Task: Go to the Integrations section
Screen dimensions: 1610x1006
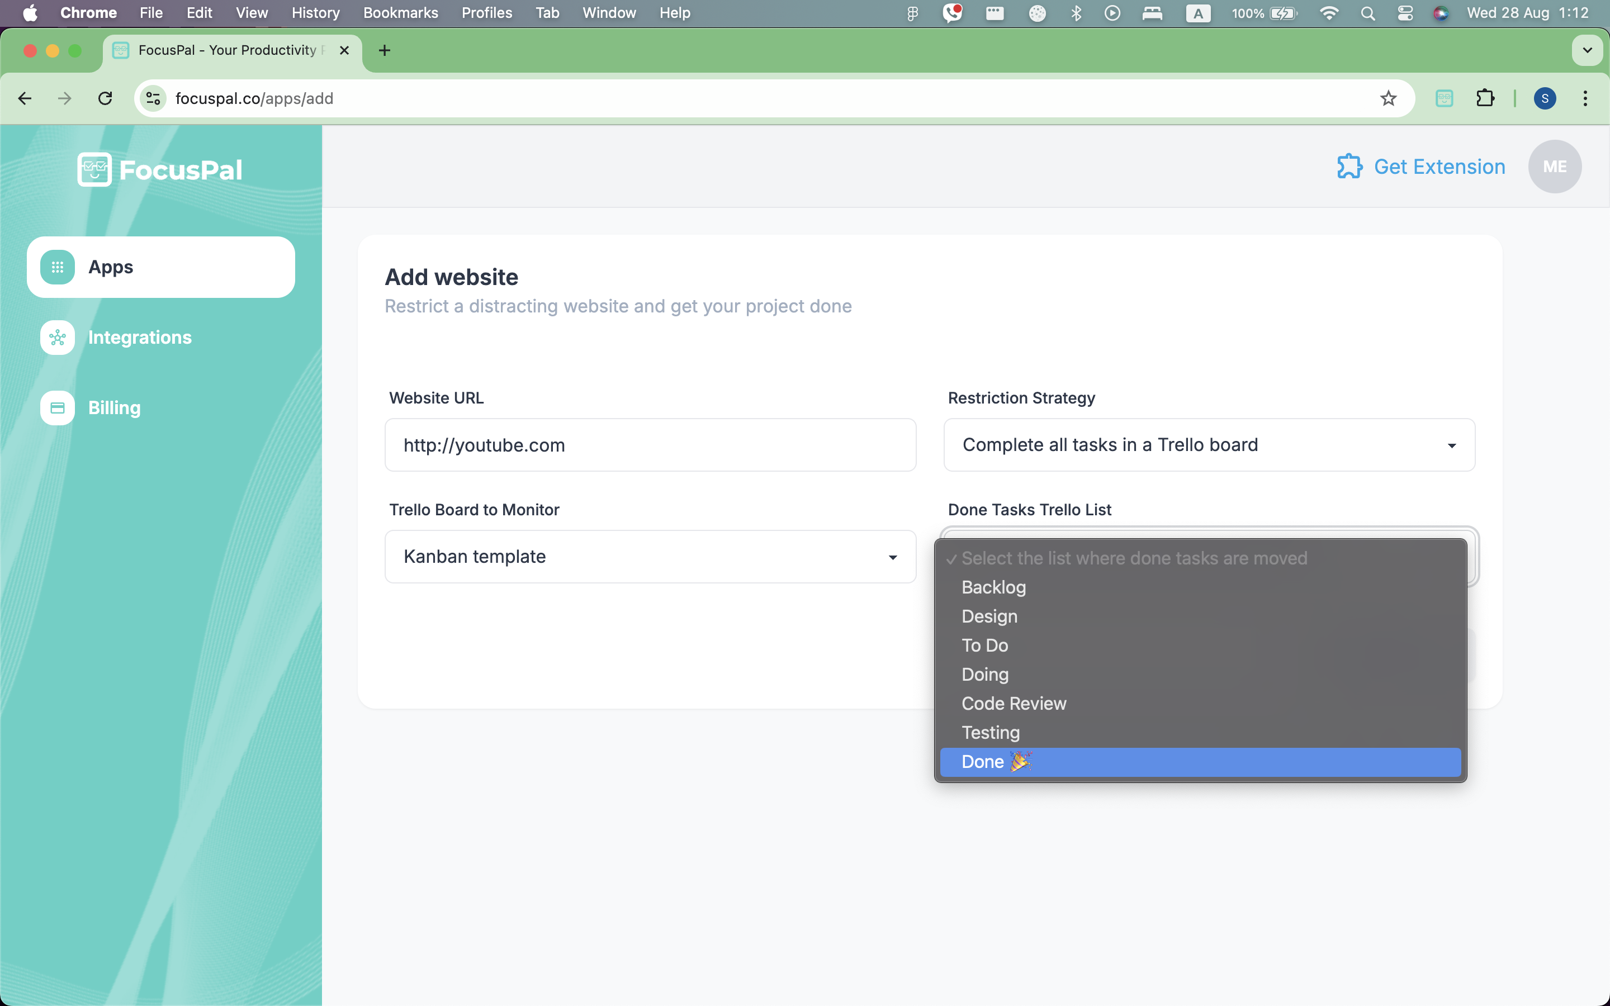Action: [x=160, y=338]
